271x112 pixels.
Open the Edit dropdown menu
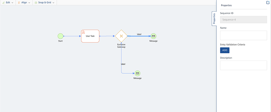(12, 3)
